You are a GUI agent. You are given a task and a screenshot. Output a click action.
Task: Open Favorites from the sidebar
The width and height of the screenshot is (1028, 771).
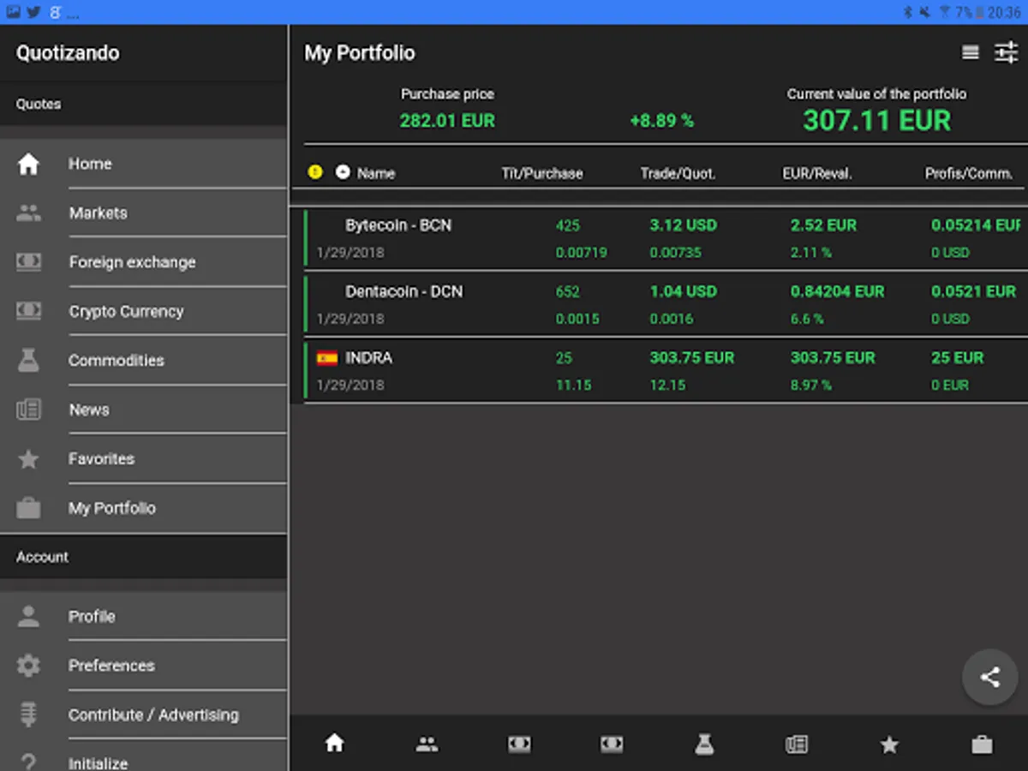tap(143, 458)
